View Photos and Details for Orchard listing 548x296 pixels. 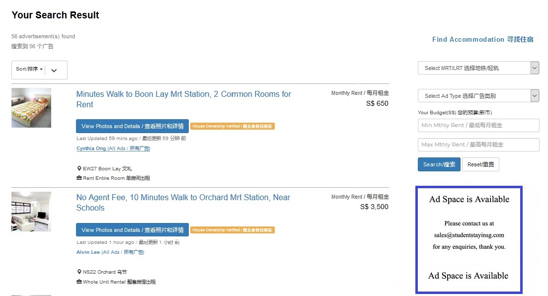pos(133,230)
